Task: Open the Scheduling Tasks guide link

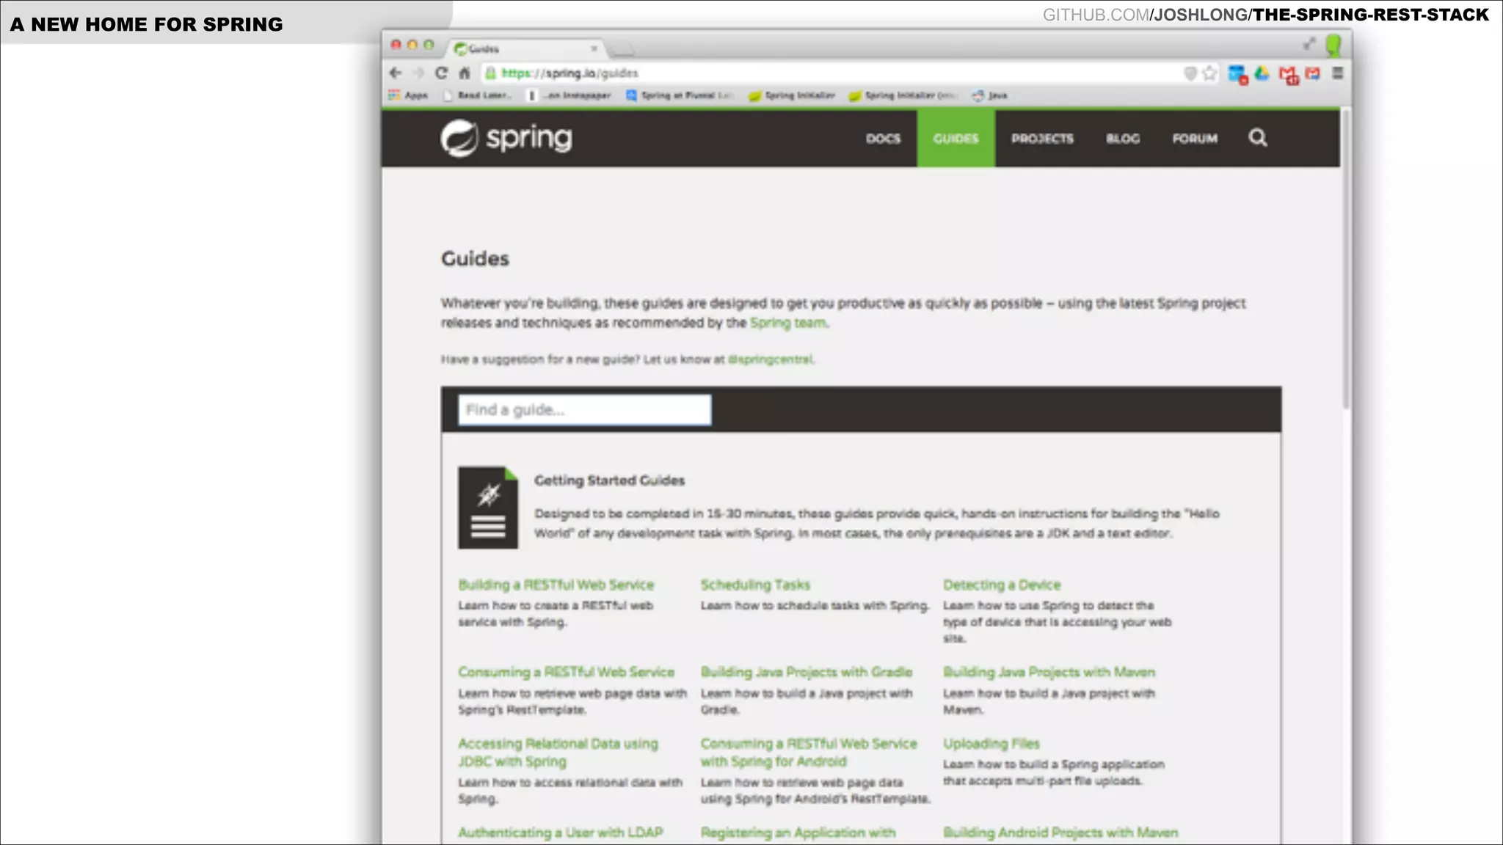Action: (755, 585)
